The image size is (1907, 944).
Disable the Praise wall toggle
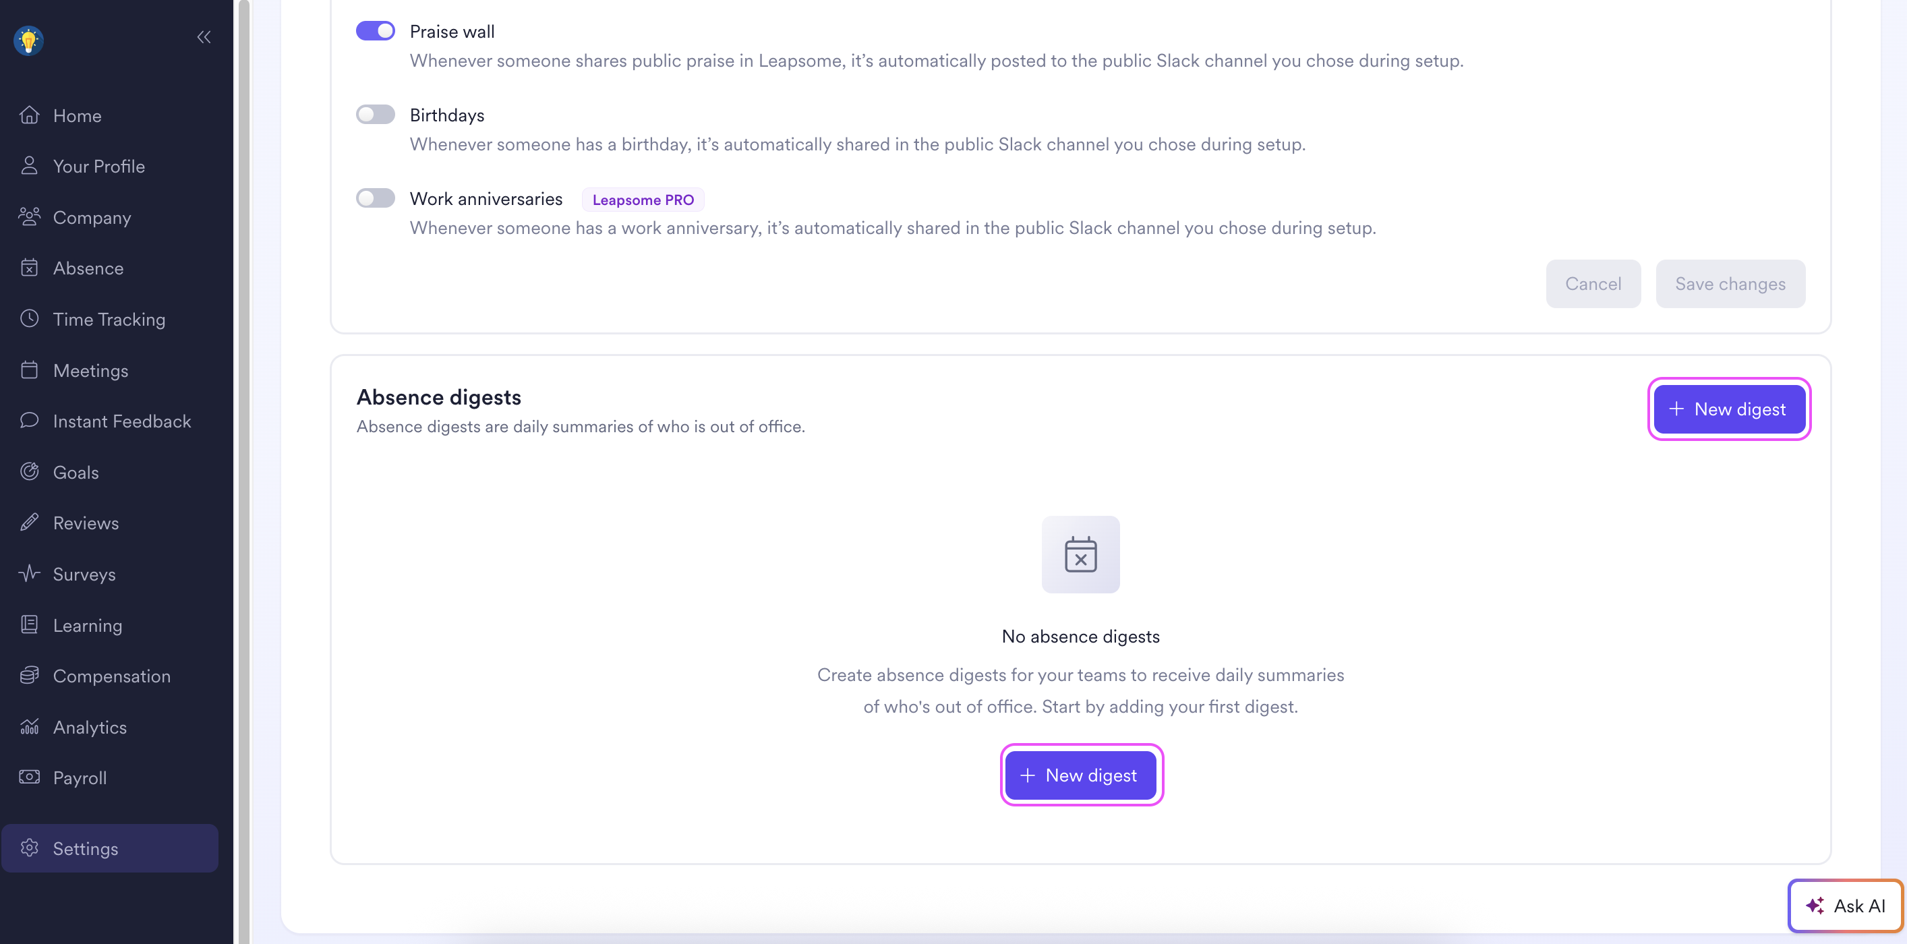click(x=376, y=31)
